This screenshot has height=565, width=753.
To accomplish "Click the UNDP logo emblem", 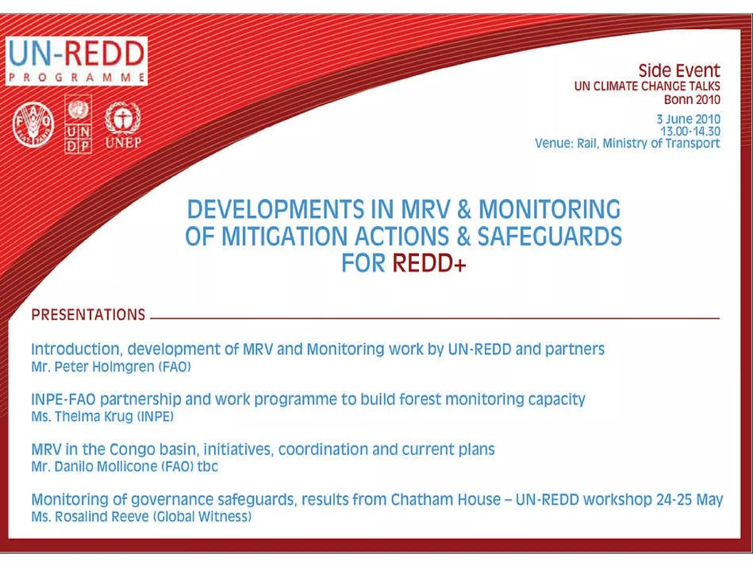I will click(x=78, y=124).
